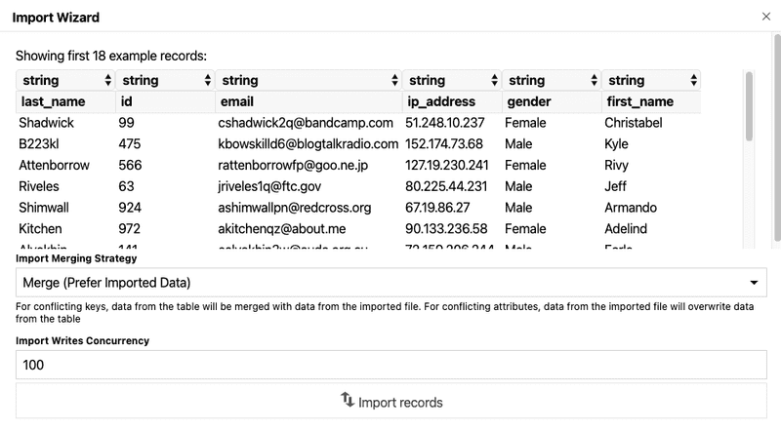Close the Import Wizard dialog
Screen dimensions: 781x430
pyautogui.click(x=764, y=18)
